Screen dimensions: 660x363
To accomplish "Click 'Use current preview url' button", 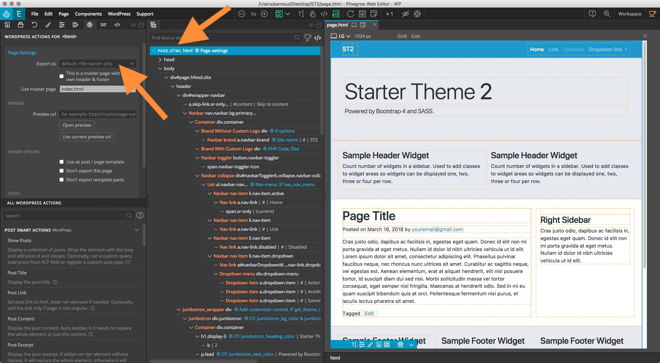I will click(87, 137).
